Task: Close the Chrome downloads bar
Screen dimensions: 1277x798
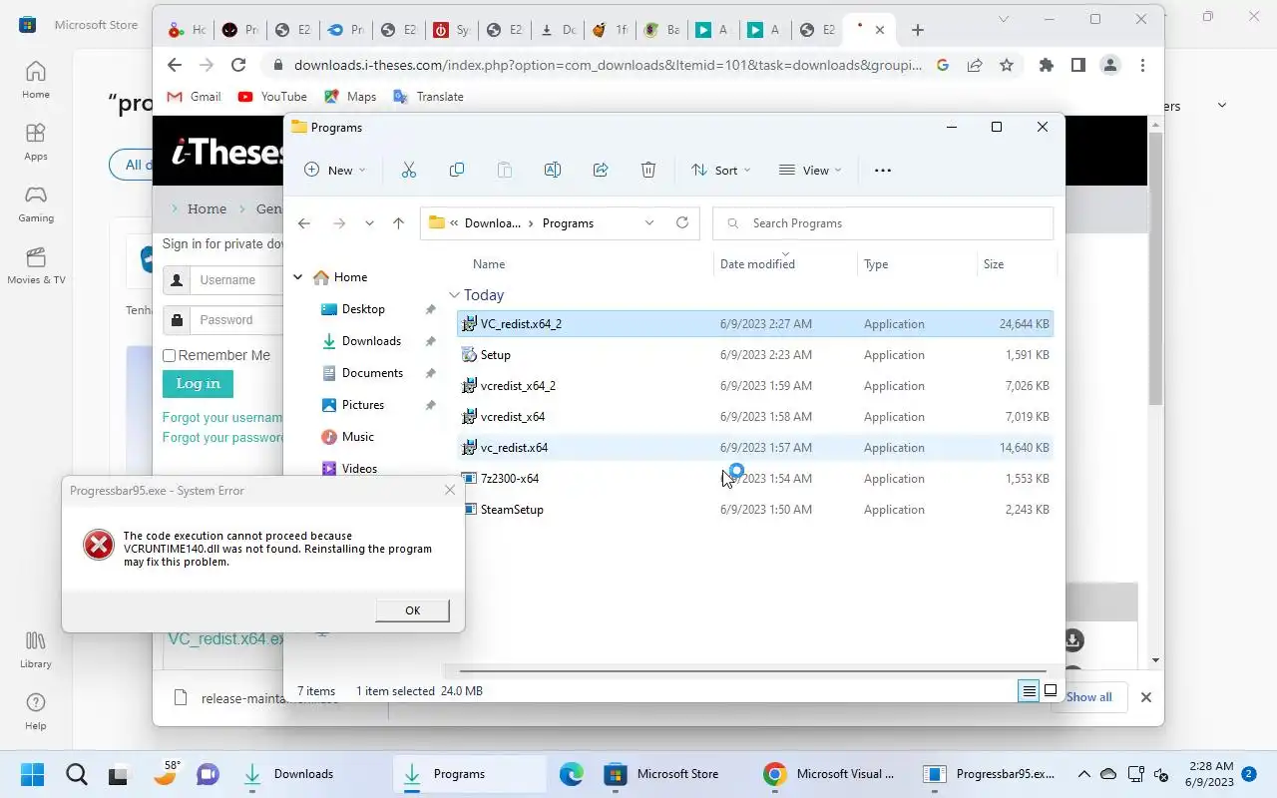Action: pos(1146,697)
